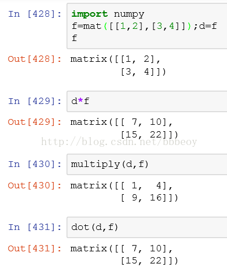
Task: Select the 'In [429]:' prompt label
Action: coord(35,101)
